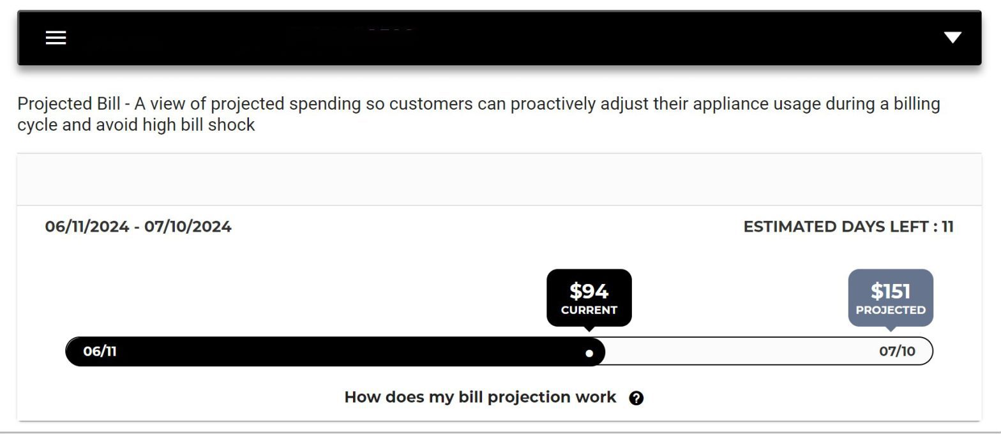Click the $94 current bill bubble
1001x434 pixels.
coord(589,298)
